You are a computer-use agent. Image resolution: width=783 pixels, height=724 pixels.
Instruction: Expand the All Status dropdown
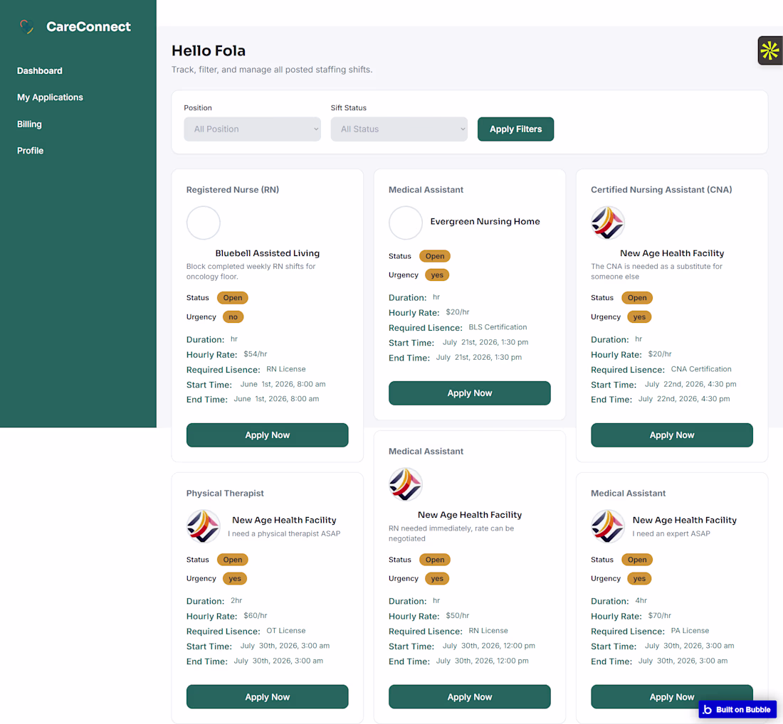pyautogui.click(x=399, y=129)
